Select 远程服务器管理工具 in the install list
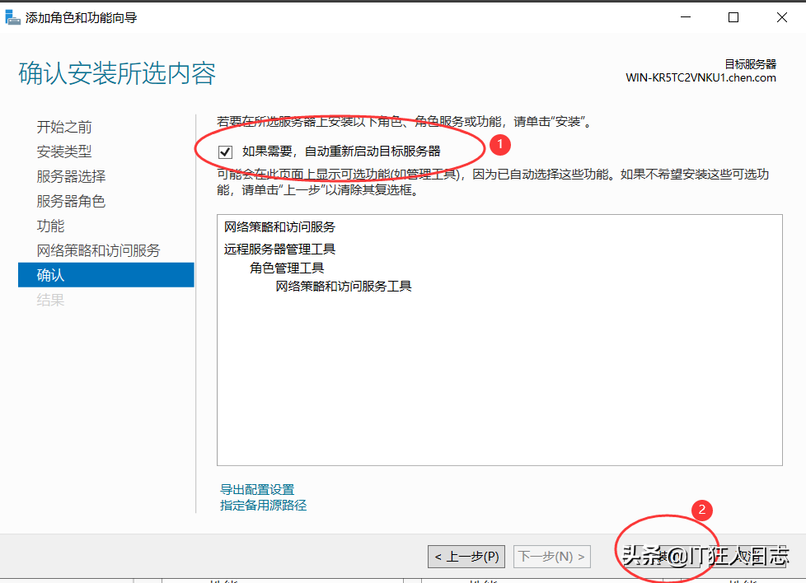 279,250
